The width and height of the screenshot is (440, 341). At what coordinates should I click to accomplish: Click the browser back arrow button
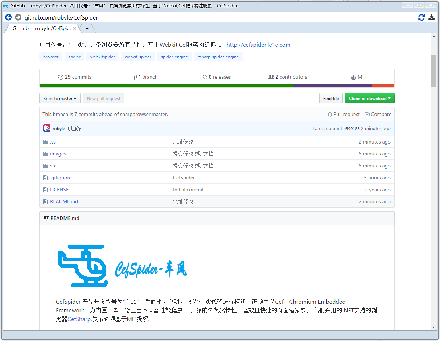8,17
